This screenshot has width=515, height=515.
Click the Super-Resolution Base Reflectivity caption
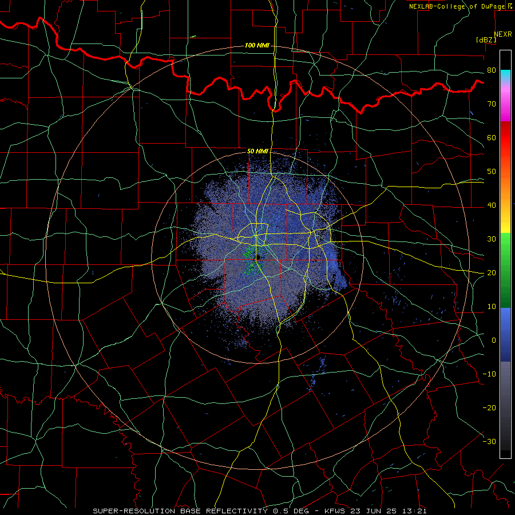coord(260,511)
